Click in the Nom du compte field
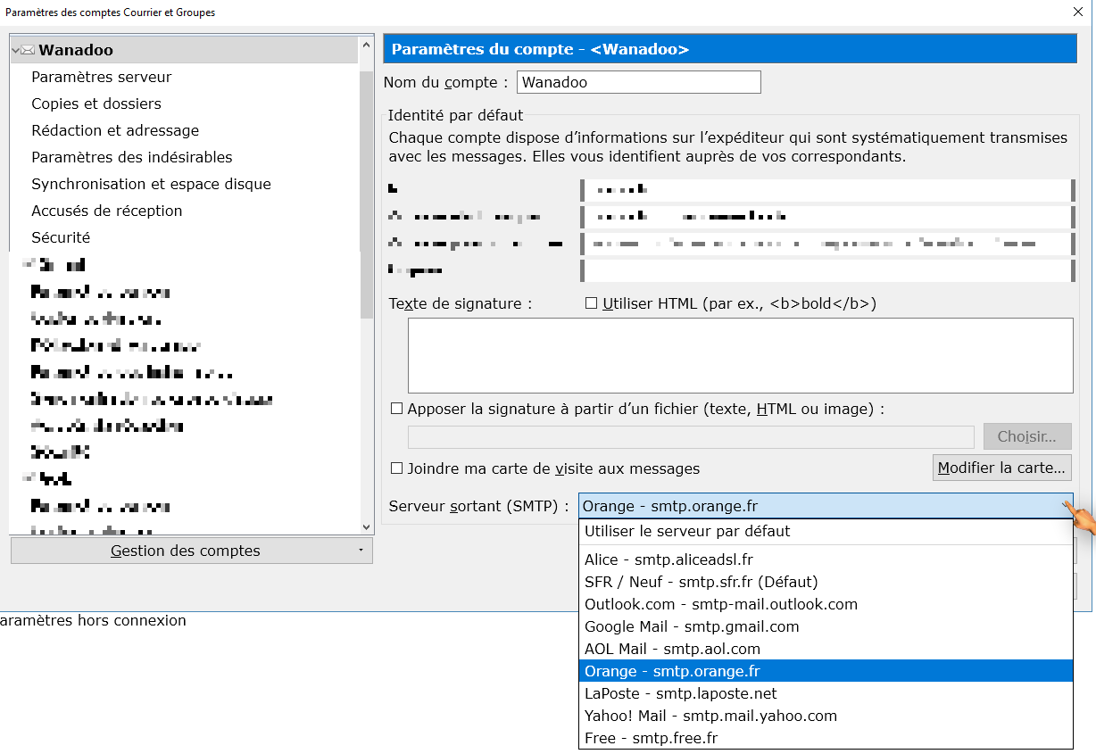 (638, 82)
